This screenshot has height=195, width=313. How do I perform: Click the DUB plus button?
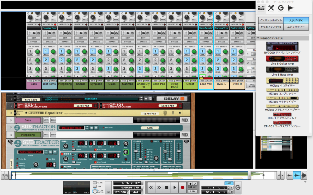pos(190,184)
